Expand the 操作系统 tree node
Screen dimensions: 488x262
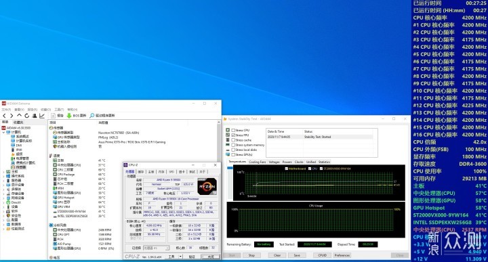pos(4,176)
